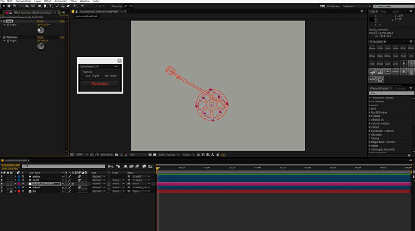The image size is (415, 231).
Task: Click the Brainstorm timeline icon
Action: point(144,167)
